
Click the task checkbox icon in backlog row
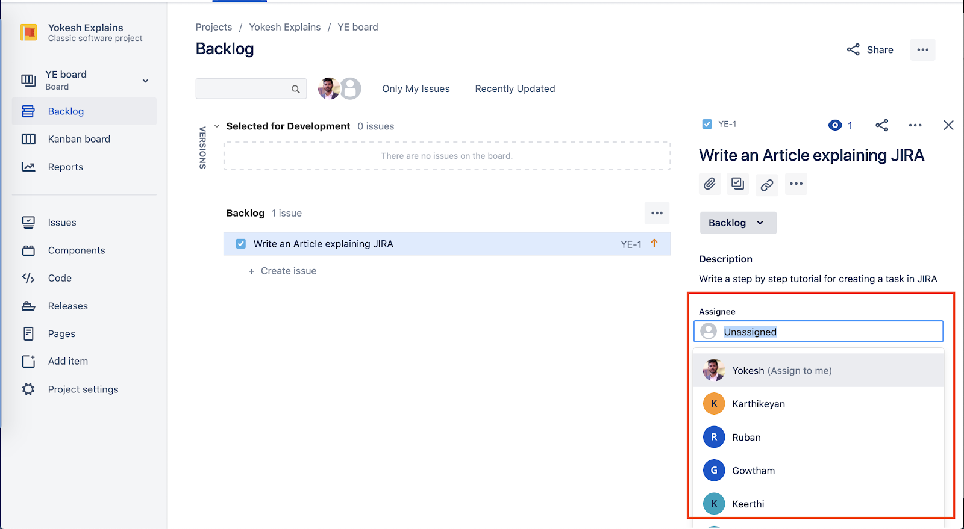click(241, 244)
